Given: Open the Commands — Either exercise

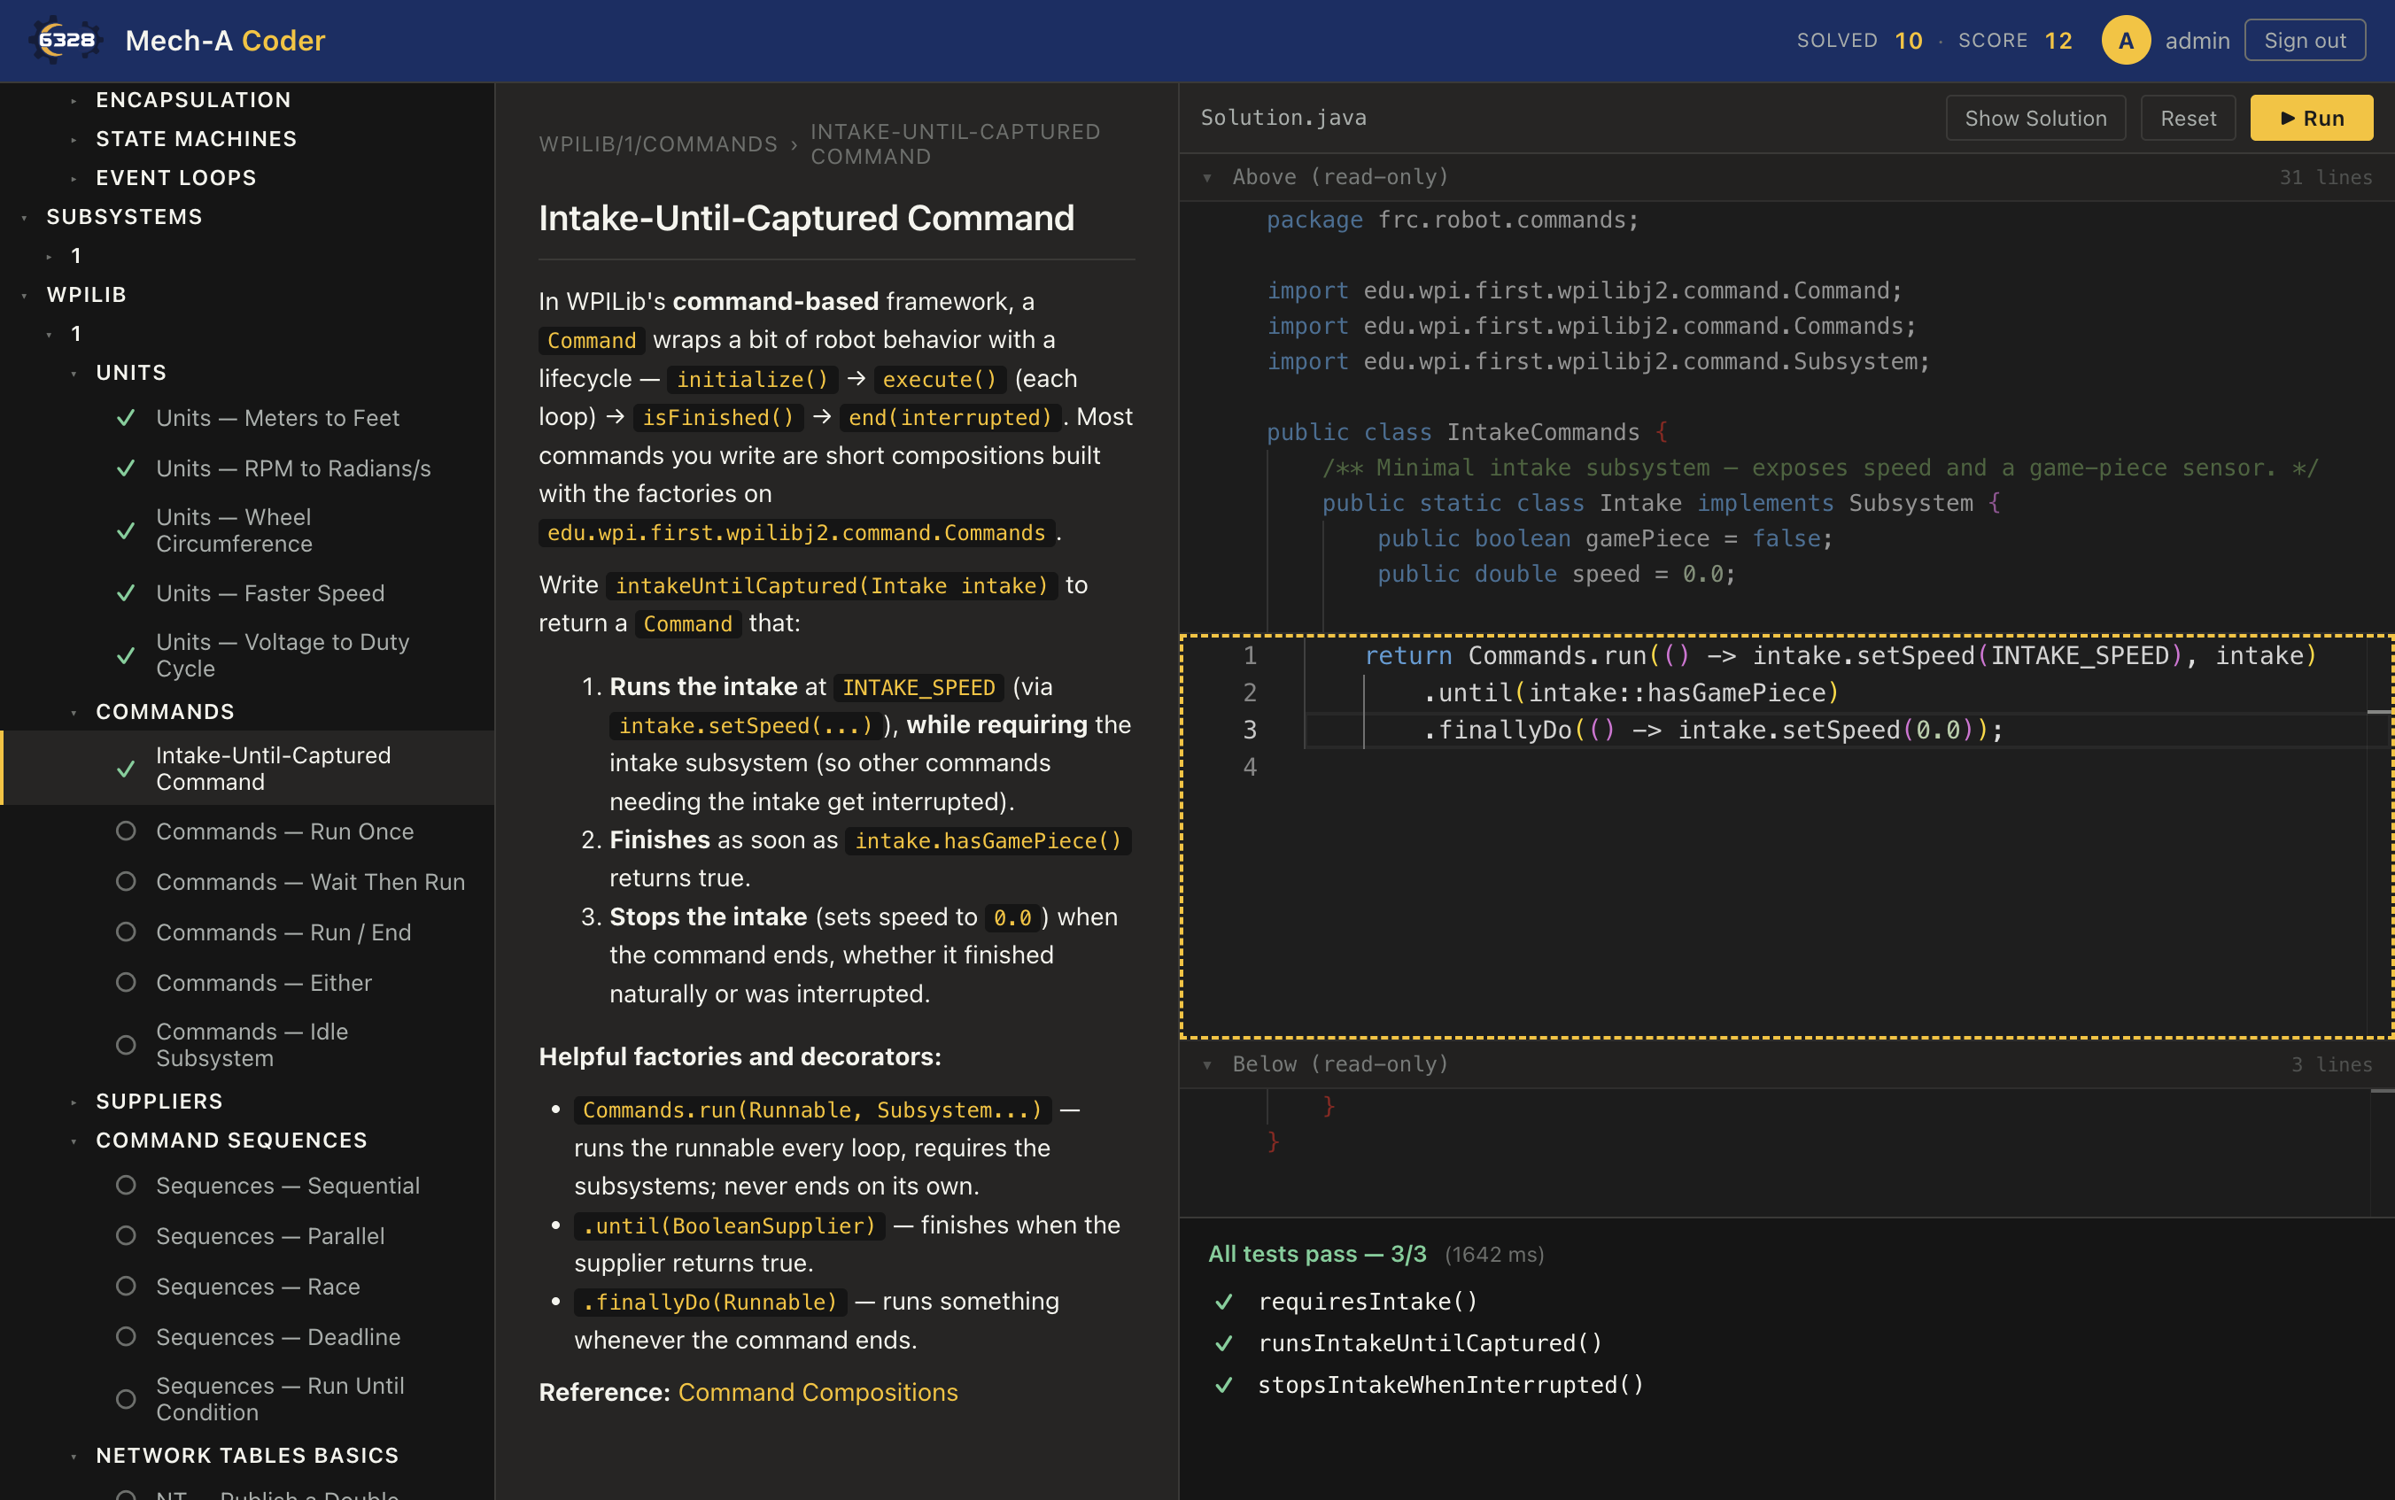Looking at the screenshot, I should (264, 983).
